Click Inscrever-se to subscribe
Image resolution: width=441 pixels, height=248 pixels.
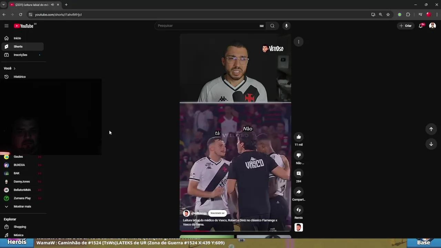217,213
